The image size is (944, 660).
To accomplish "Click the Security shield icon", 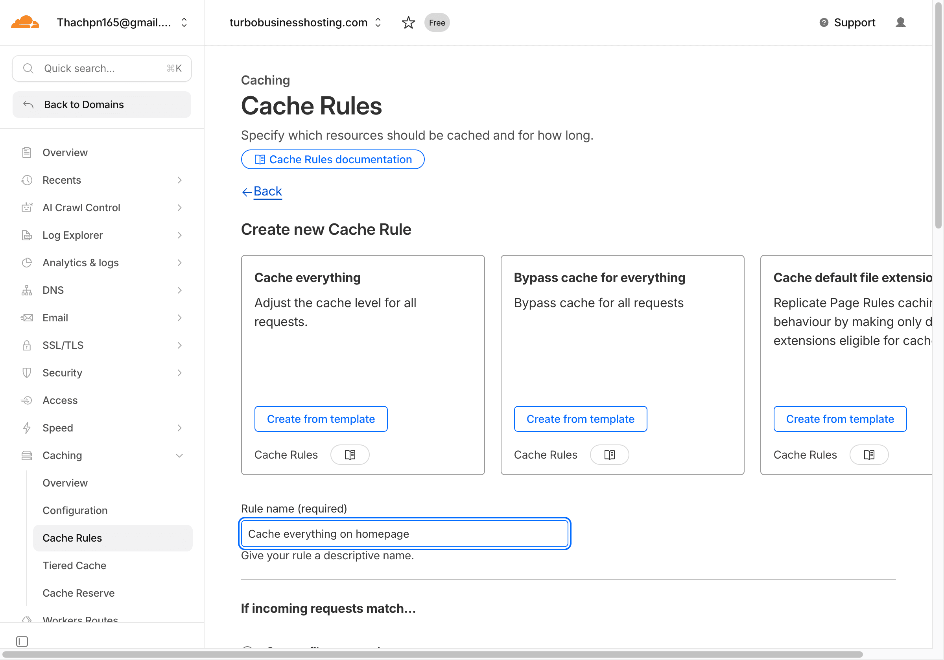I will [x=26, y=372].
